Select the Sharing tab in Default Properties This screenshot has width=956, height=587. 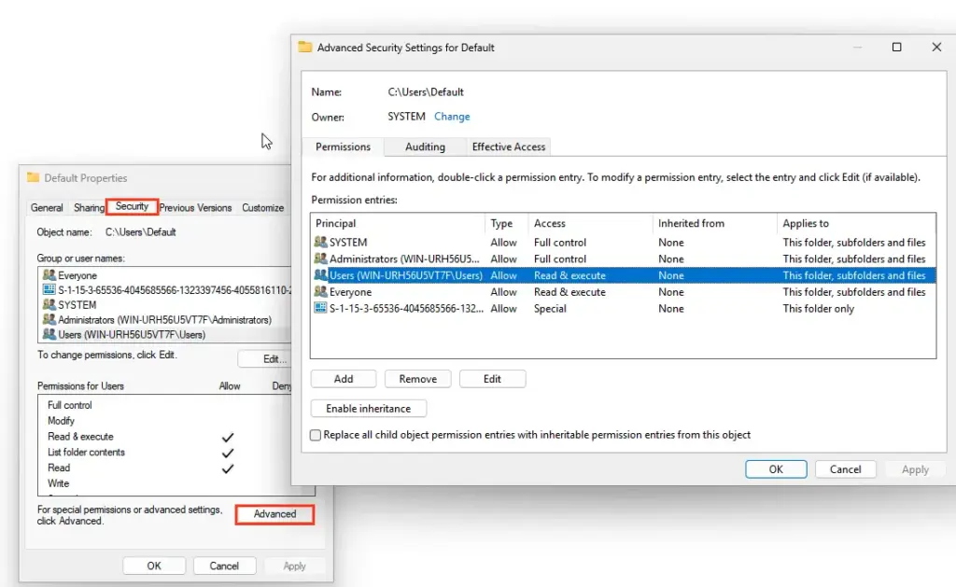89,208
